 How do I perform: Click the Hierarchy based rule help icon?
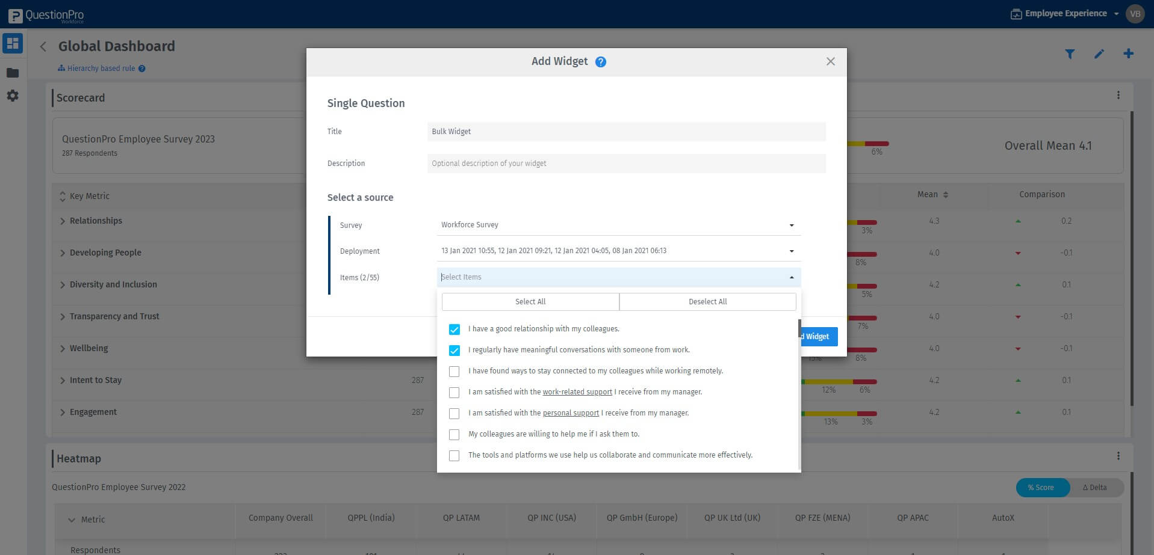pos(141,68)
